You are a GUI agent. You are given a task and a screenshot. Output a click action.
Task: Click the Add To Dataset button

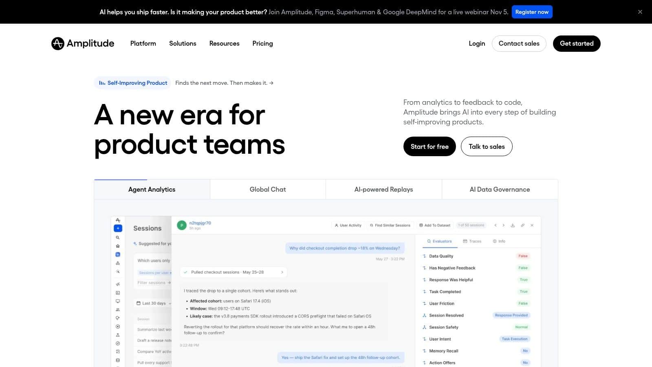pos(435,225)
